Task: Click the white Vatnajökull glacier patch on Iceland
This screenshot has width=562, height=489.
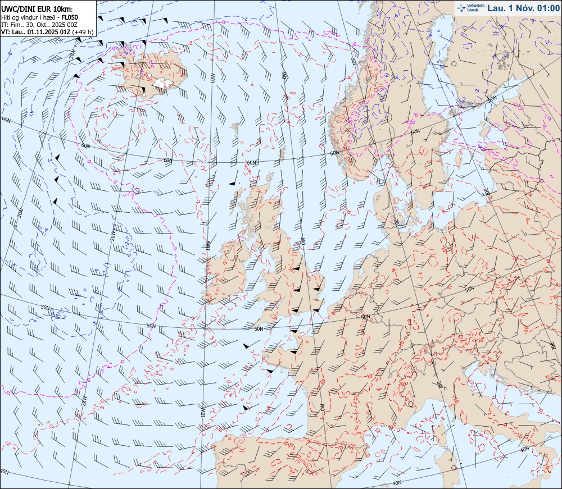Action: 163,83
